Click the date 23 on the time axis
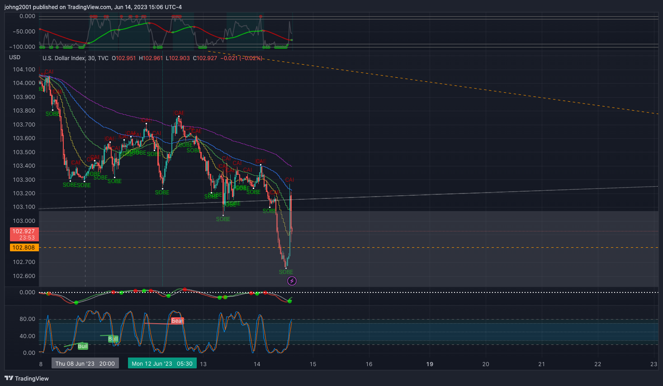The height and width of the screenshot is (386, 663). (x=654, y=364)
